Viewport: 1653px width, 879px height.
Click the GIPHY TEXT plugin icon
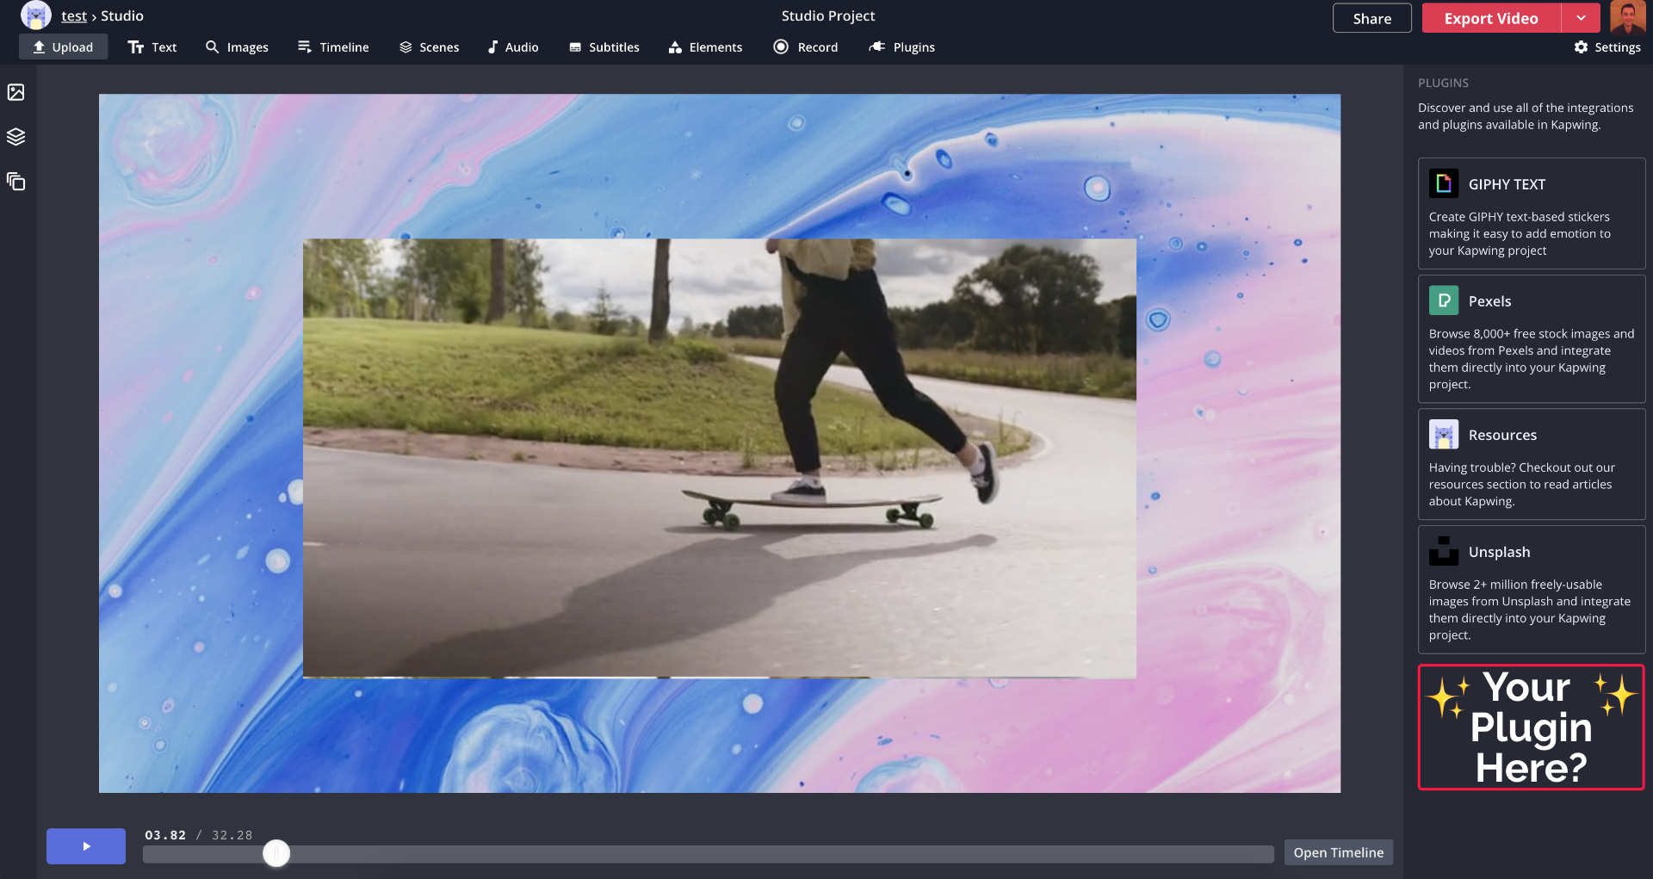[x=1443, y=184]
